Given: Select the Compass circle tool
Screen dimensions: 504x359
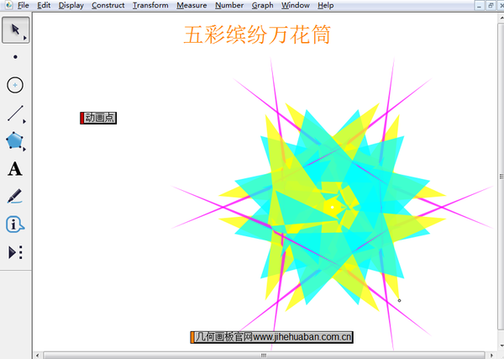Looking at the screenshot, I should pos(15,85).
